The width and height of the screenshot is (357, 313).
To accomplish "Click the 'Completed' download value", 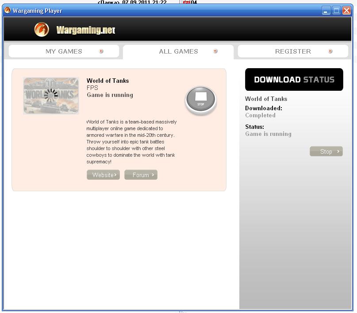I will tap(260, 115).
